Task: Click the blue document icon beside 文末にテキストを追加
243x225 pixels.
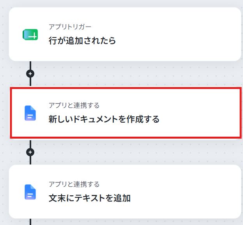Action: [30, 192]
